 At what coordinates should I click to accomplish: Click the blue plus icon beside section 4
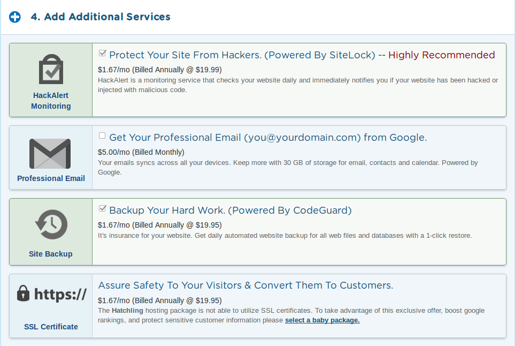(x=15, y=17)
